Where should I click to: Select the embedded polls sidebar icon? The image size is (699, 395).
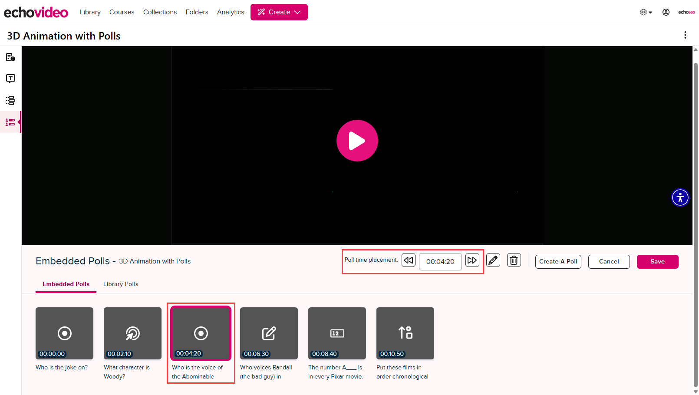tap(10, 122)
